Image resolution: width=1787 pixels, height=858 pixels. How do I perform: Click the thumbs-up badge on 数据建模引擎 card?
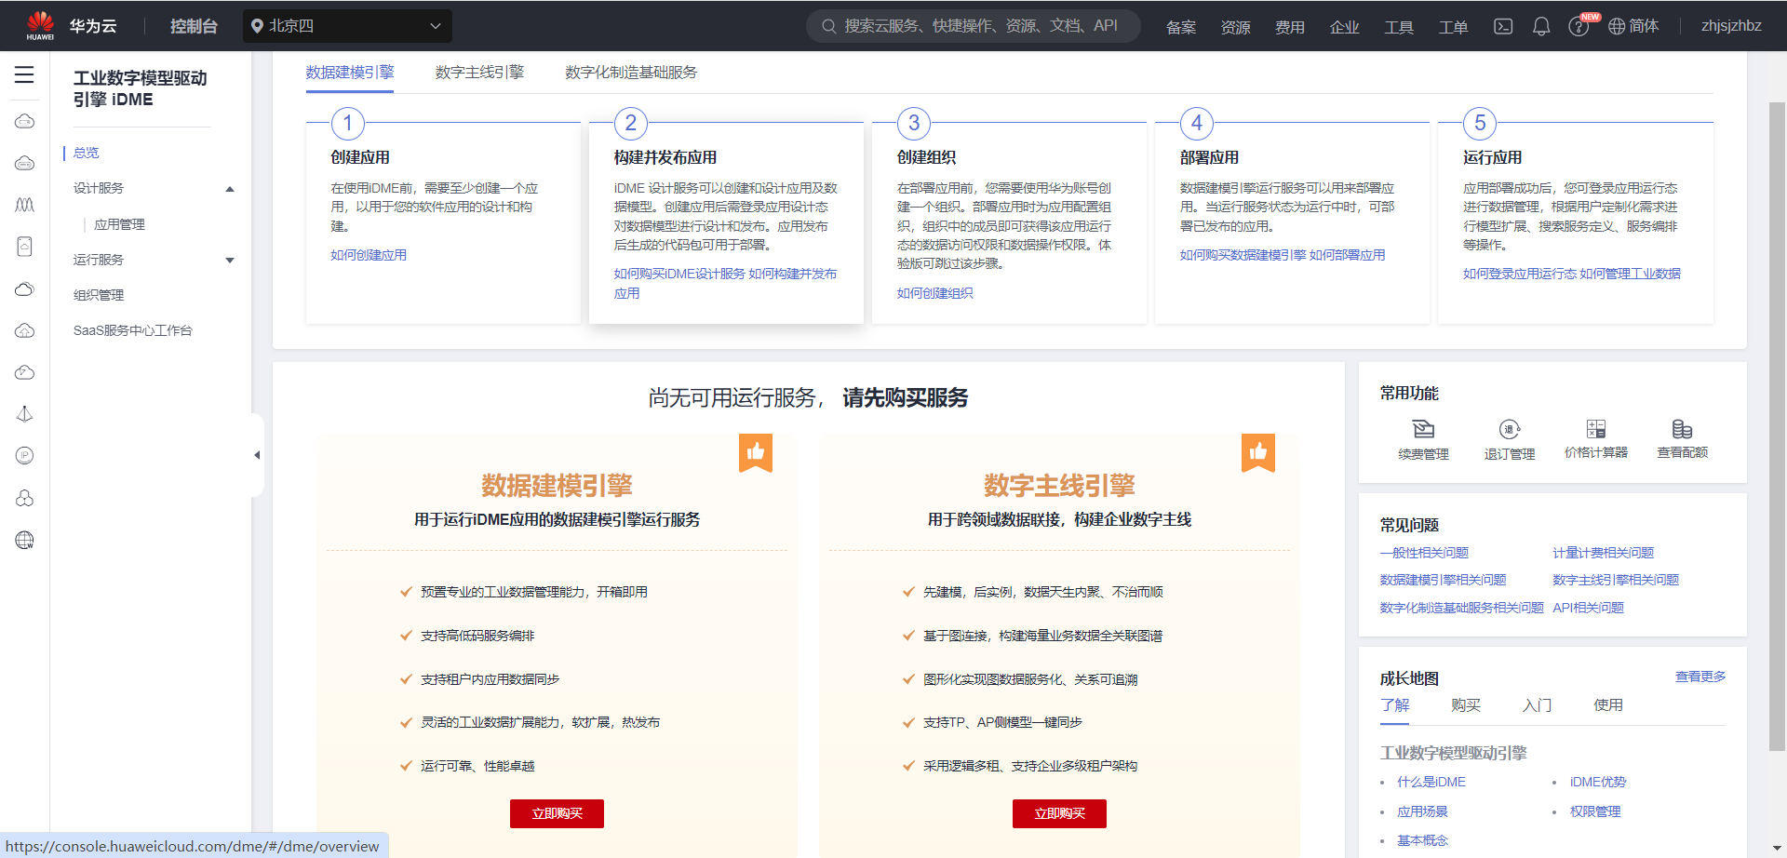[756, 453]
